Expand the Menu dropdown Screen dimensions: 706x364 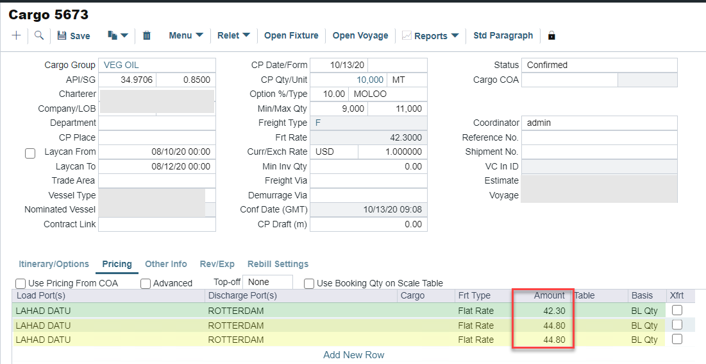tap(186, 36)
